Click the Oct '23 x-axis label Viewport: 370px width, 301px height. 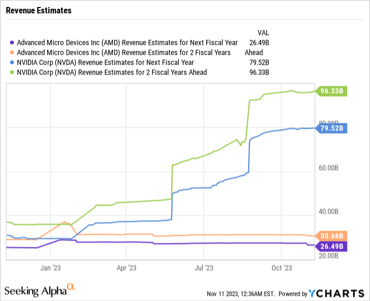click(281, 268)
